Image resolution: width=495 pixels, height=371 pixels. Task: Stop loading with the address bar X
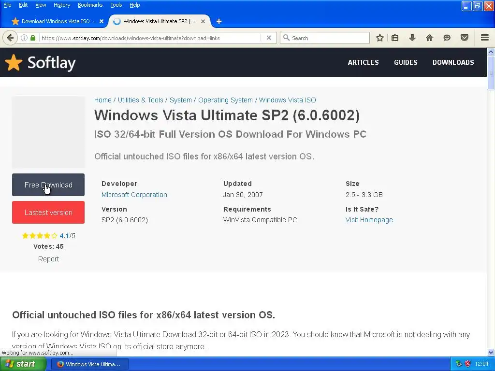point(269,38)
